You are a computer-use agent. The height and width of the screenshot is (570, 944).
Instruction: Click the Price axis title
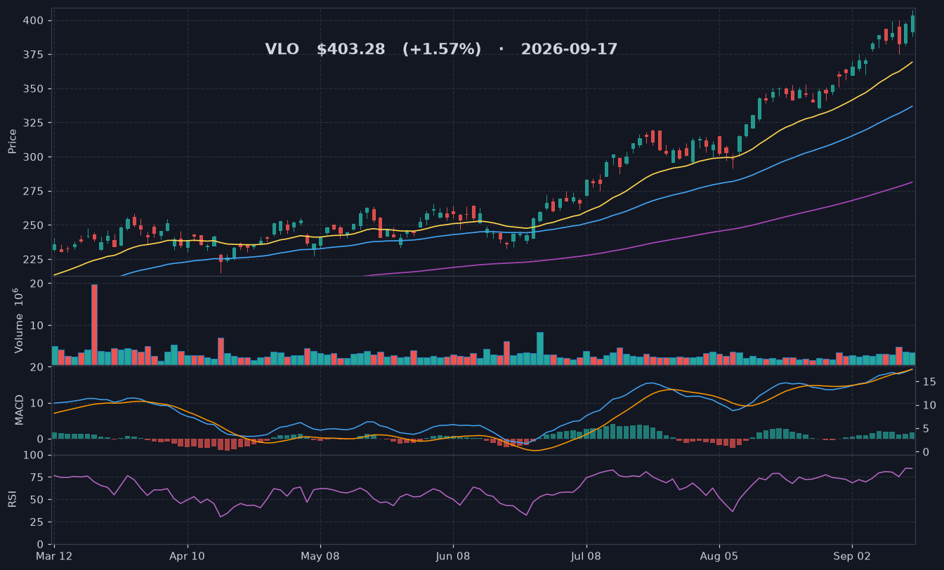(13, 142)
